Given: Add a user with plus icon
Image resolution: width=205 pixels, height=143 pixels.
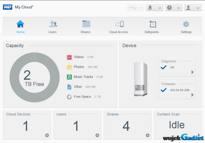Looking at the screenshot, I should (x=97, y=135).
